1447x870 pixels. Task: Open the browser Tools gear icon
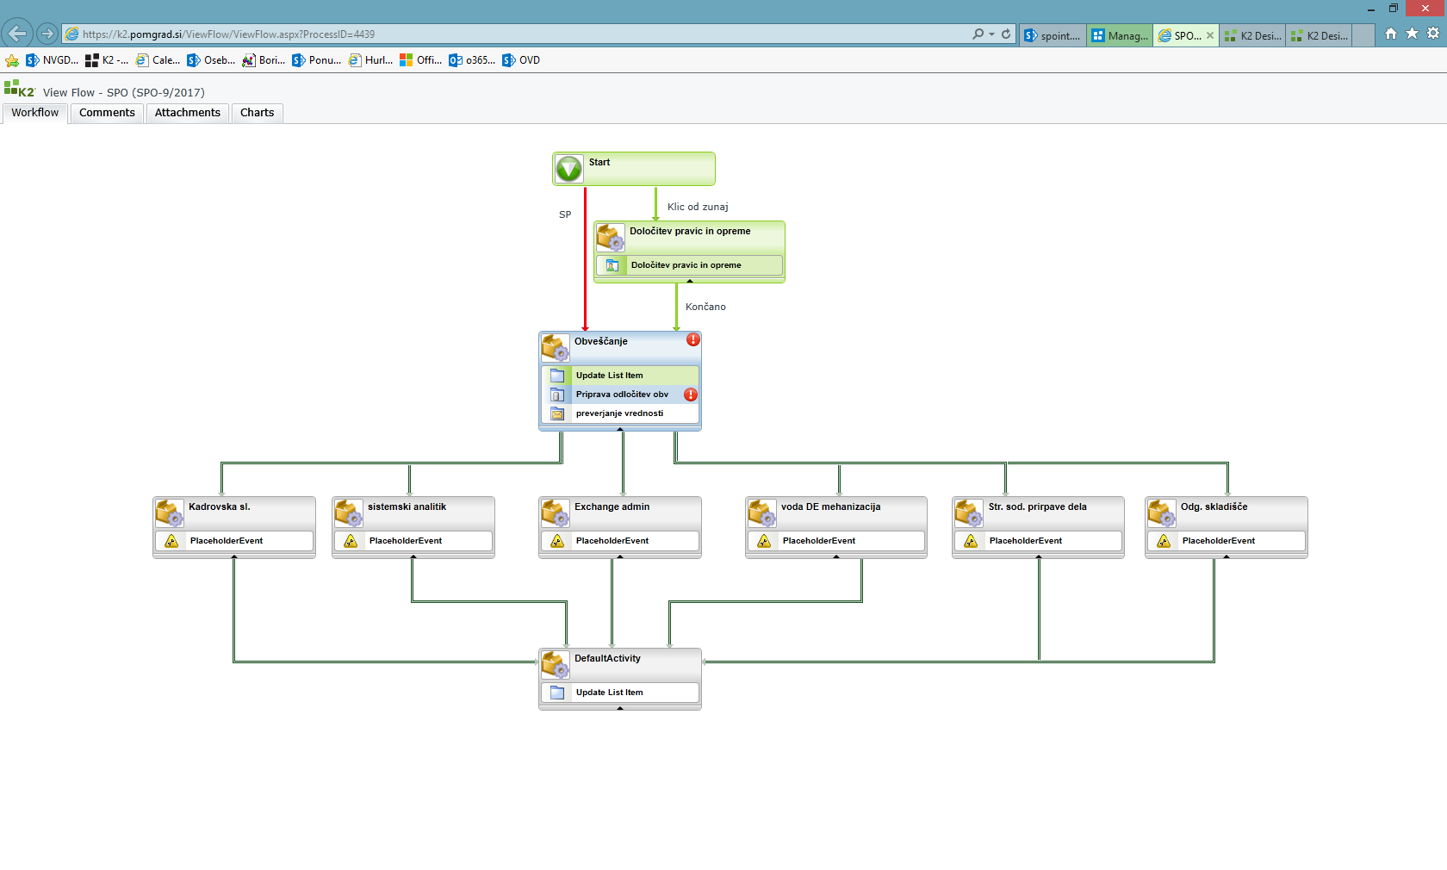1433,34
